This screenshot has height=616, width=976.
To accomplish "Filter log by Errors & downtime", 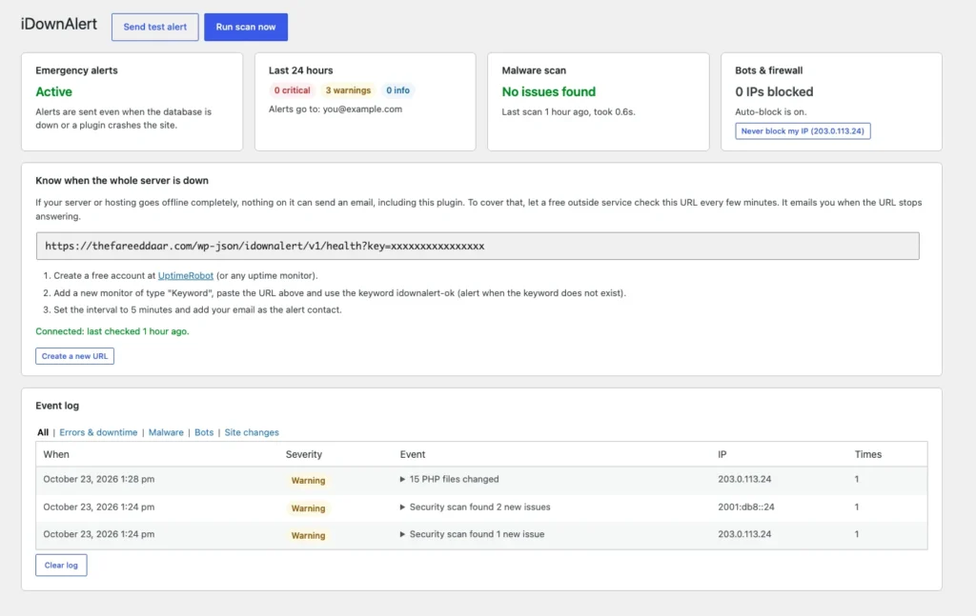I will click(x=98, y=432).
